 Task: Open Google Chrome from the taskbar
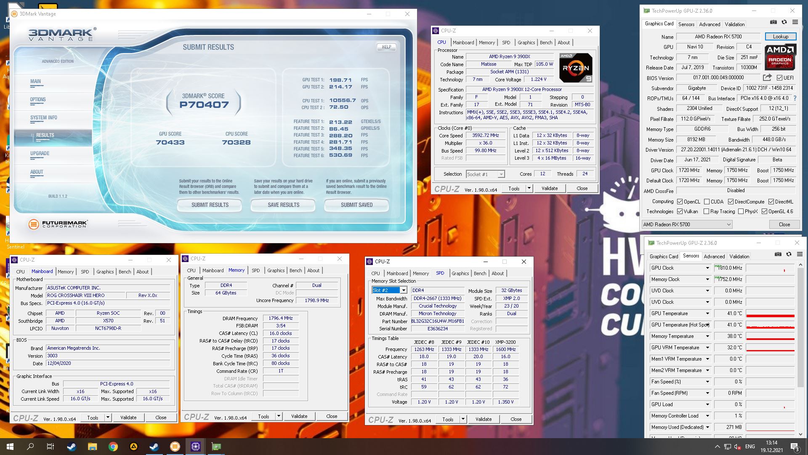point(113,447)
